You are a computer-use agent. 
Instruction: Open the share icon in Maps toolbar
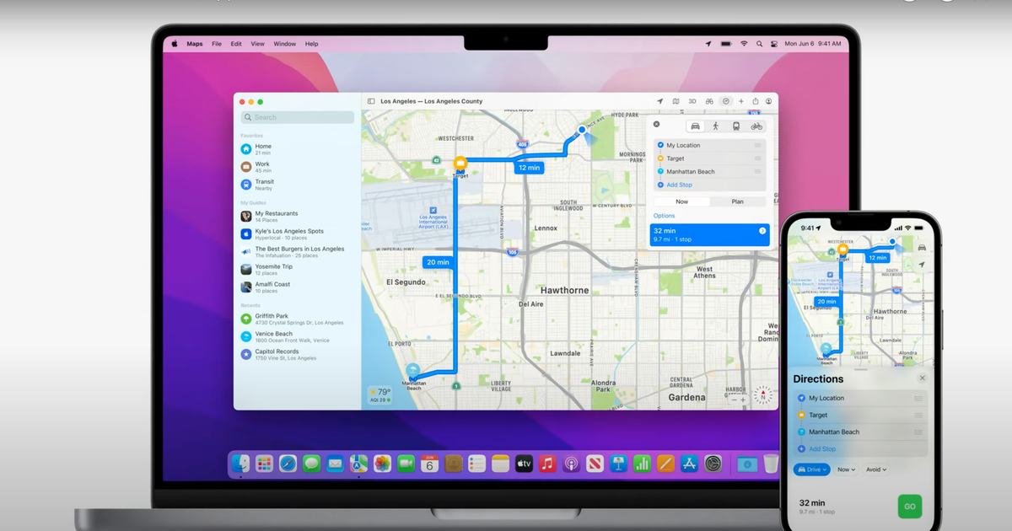pyautogui.click(x=756, y=101)
